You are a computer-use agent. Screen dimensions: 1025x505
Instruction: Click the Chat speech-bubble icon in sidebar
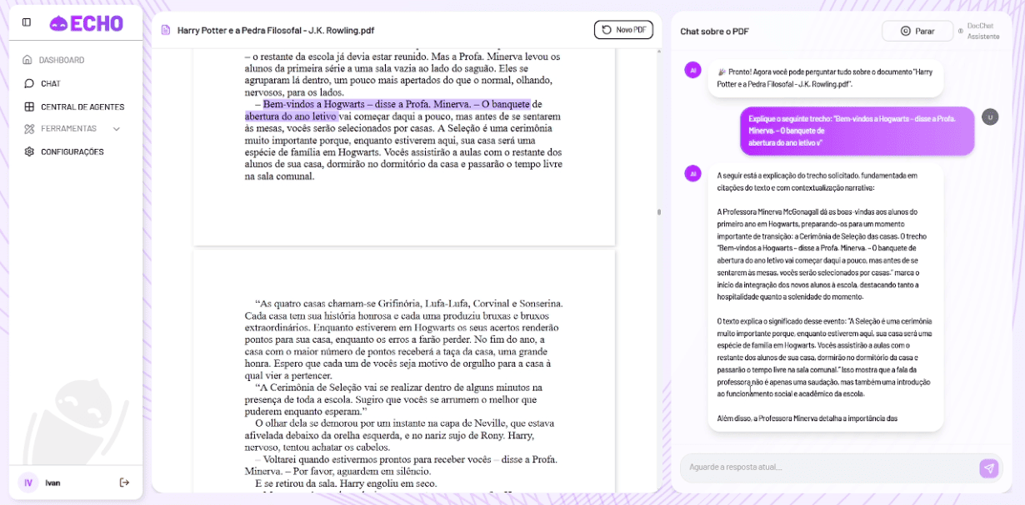pos(28,83)
